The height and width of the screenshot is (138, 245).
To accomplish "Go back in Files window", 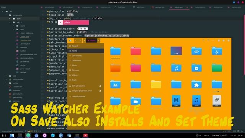I will click(76, 41).
